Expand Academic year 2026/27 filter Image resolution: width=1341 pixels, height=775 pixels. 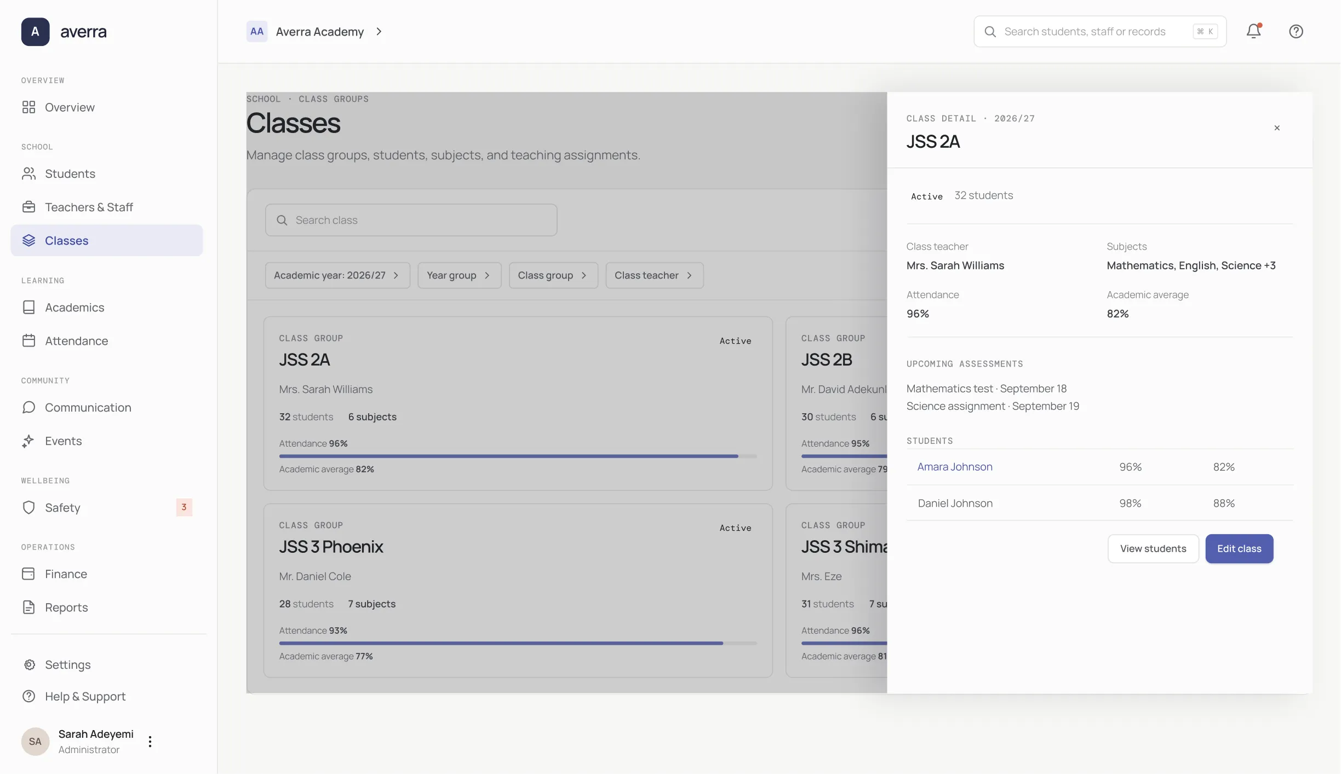point(337,275)
